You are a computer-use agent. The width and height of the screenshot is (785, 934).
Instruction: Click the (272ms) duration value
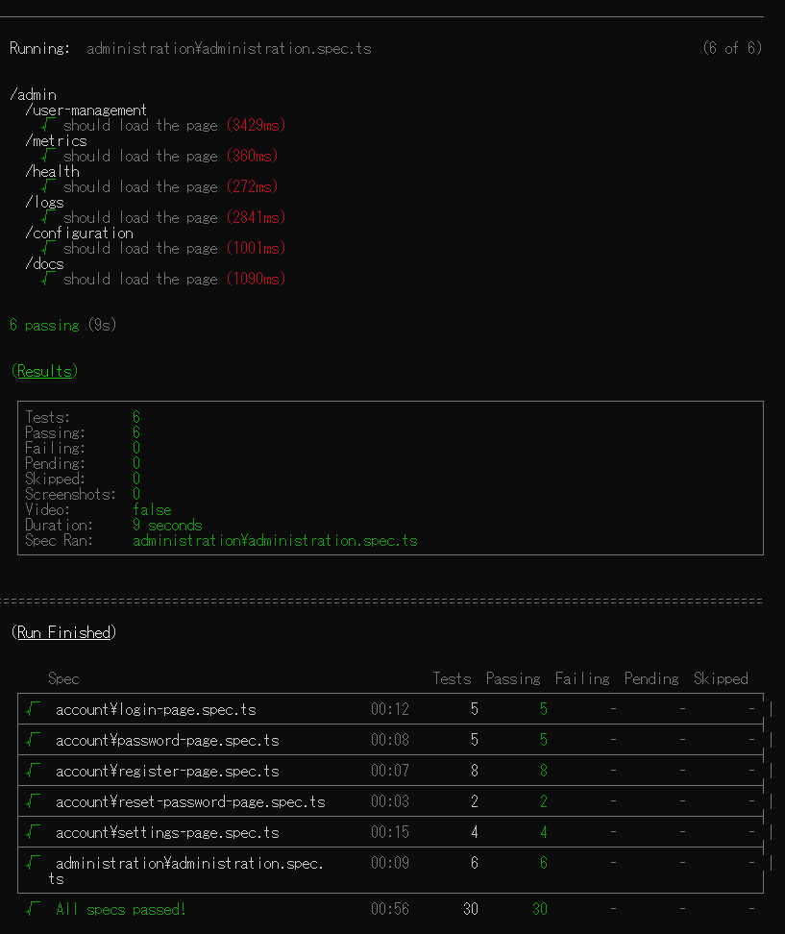tap(253, 186)
